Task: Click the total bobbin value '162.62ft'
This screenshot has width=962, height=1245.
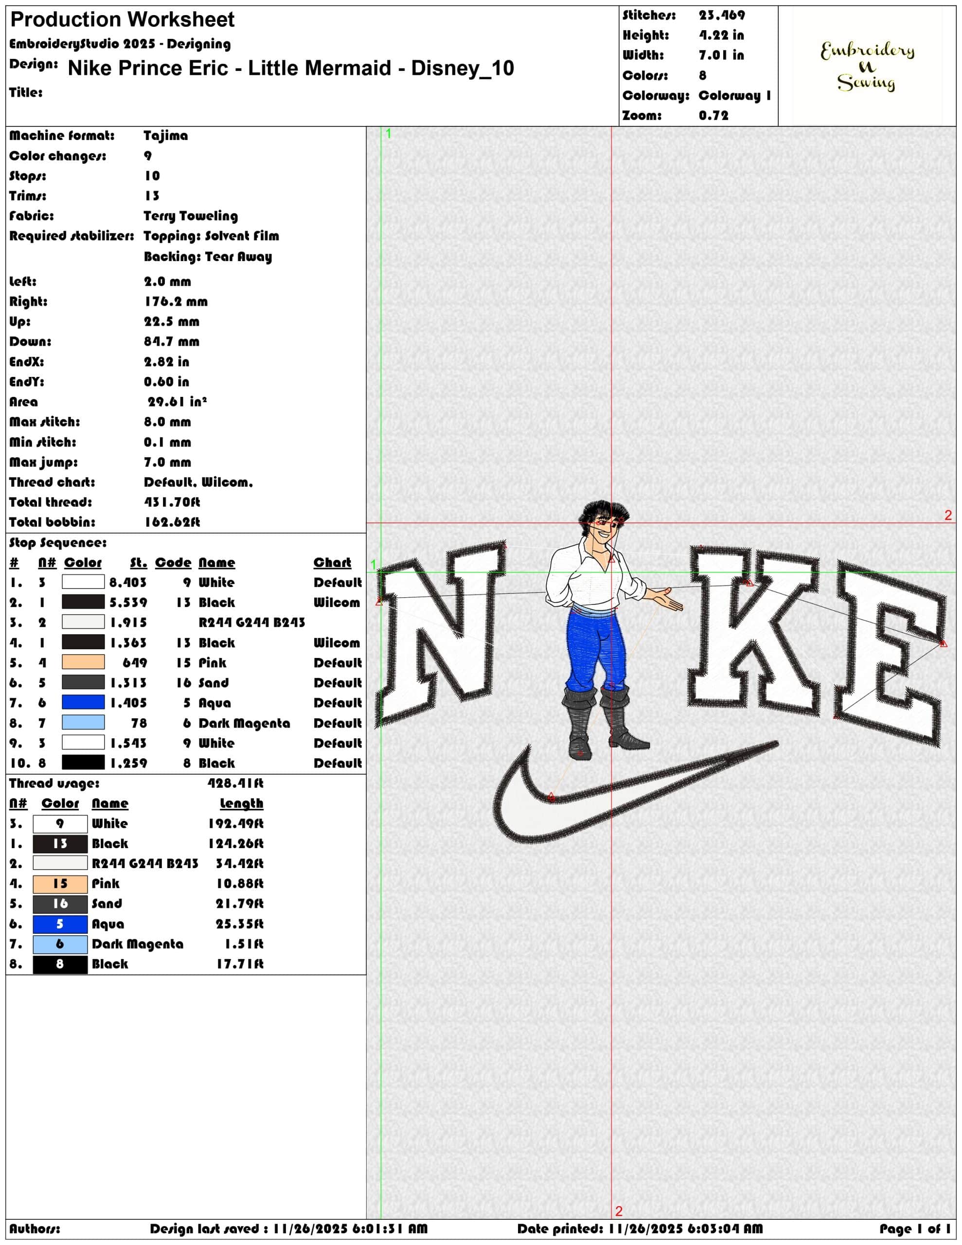Action: 172,522
